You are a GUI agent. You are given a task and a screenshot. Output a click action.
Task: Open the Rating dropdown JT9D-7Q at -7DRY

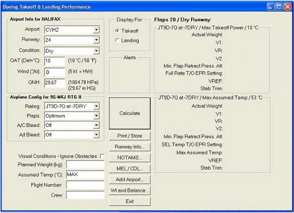pos(72,106)
